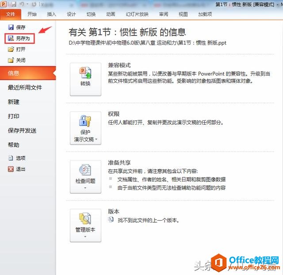
Task: Click the PowerPoint application icon in the title bar
Action: tap(3, 4)
